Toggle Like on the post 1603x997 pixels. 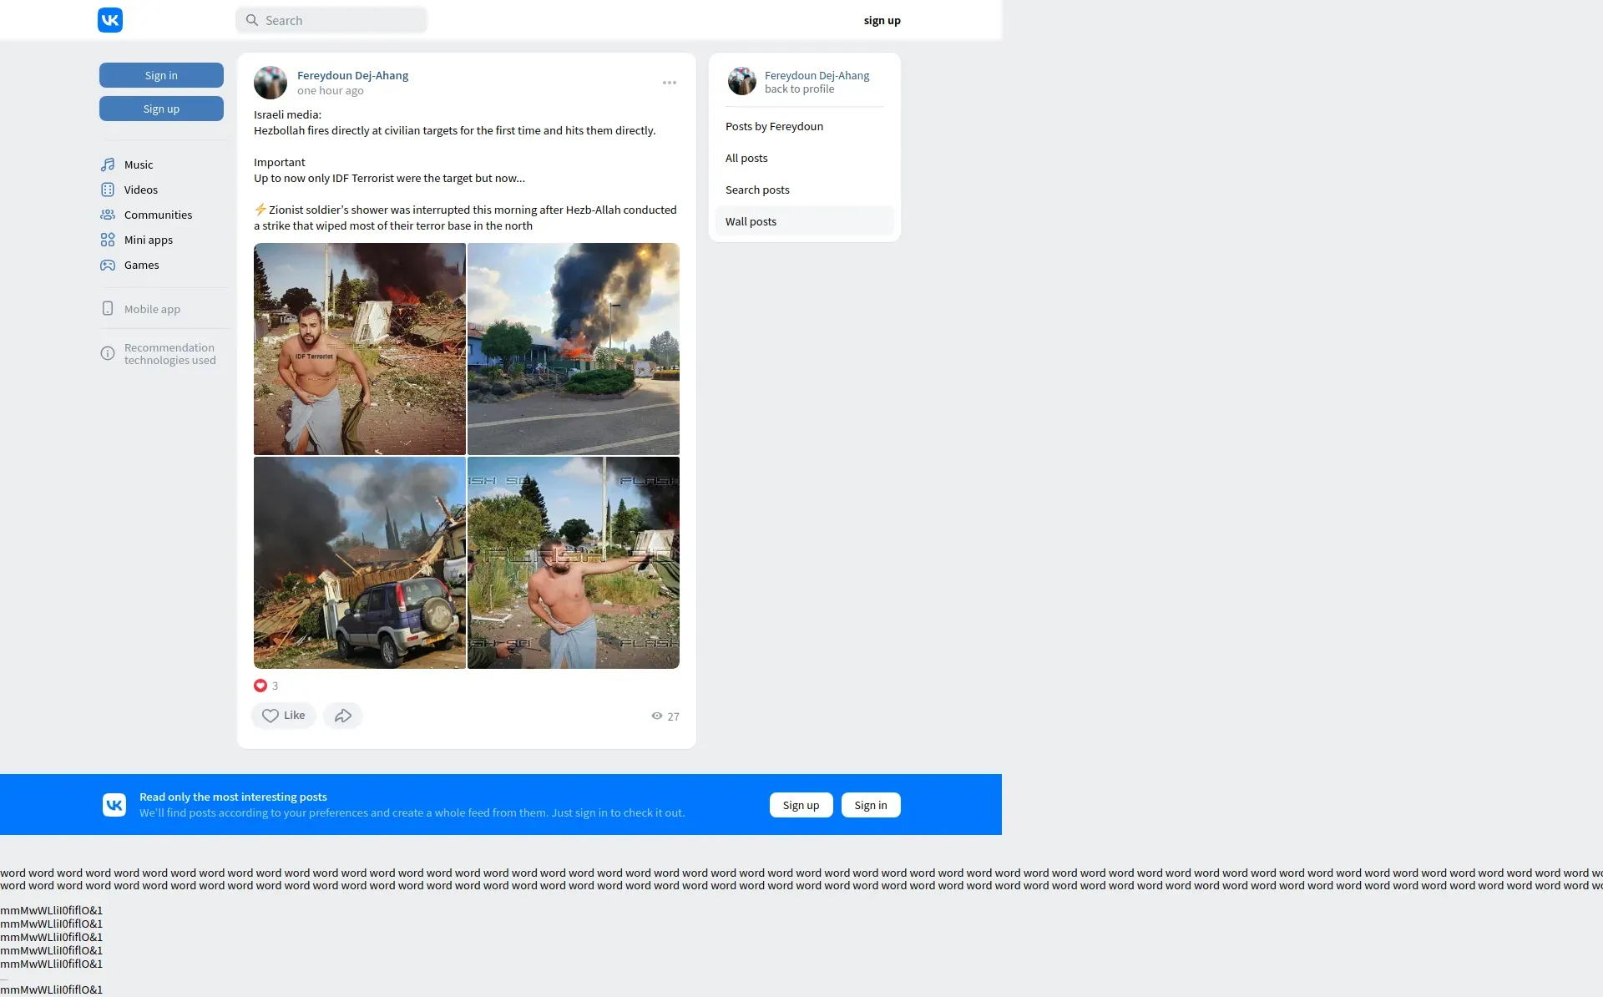(x=284, y=716)
